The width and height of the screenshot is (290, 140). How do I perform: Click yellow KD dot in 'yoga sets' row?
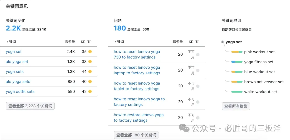point(90,72)
